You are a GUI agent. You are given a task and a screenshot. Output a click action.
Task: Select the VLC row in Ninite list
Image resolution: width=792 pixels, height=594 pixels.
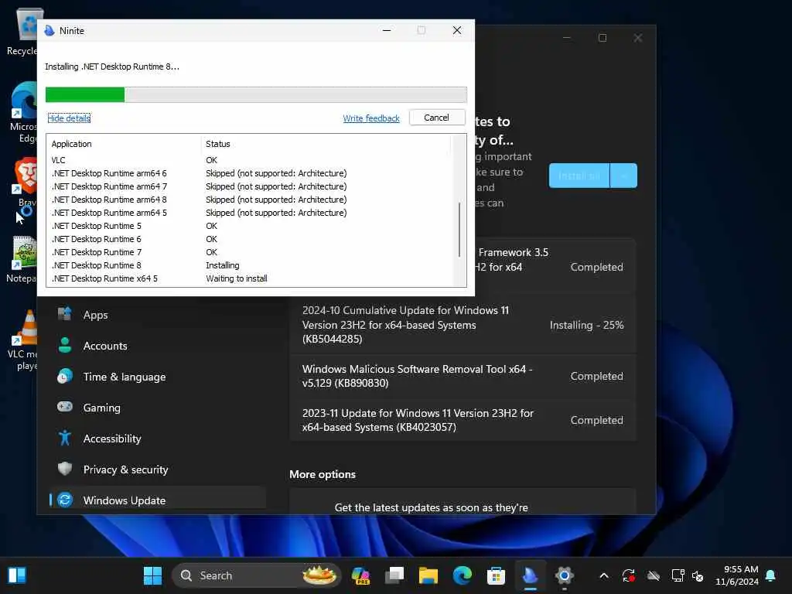pyautogui.click(x=250, y=160)
